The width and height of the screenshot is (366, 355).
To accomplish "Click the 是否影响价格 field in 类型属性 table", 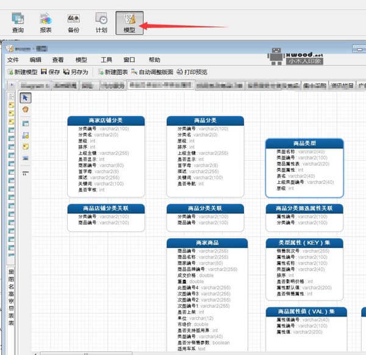I will click(295, 281).
